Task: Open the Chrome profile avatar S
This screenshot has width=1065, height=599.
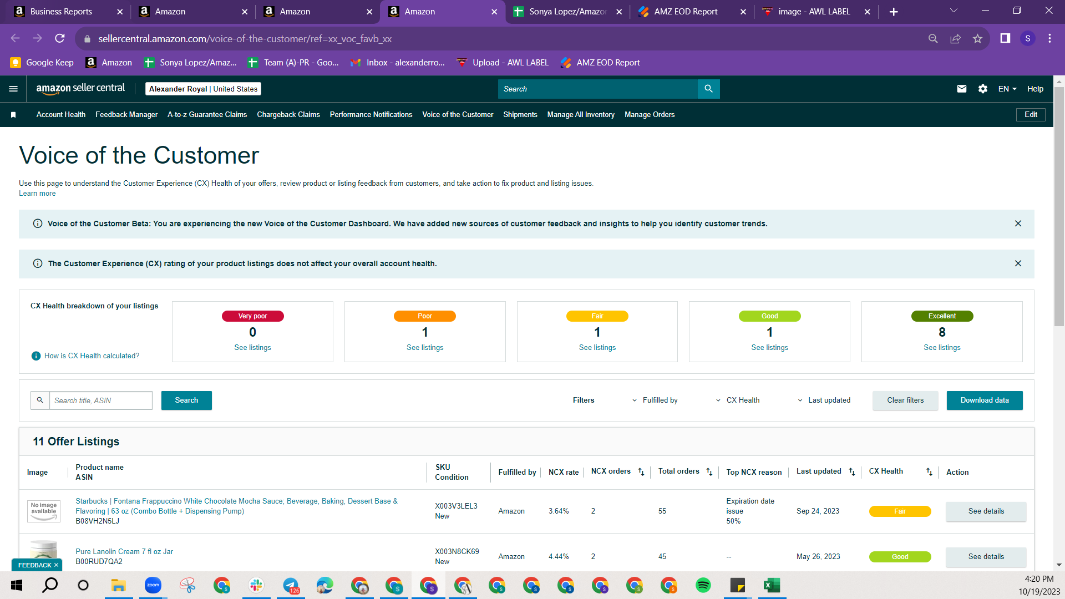Action: [x=1028, y=38]
